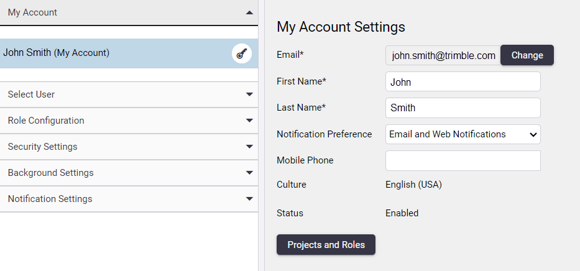The image size is (580, 271).
Task: Open the Notification Preference dropdown
Action: tap(463, 134)
